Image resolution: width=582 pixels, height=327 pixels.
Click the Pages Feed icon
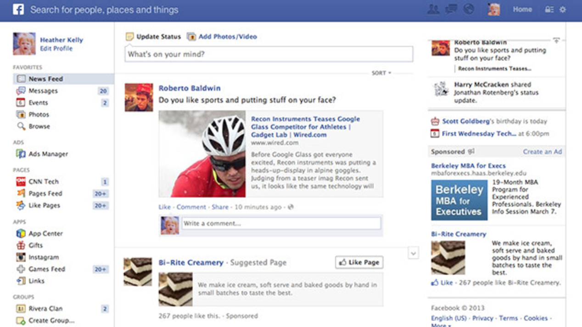point(21,193)
